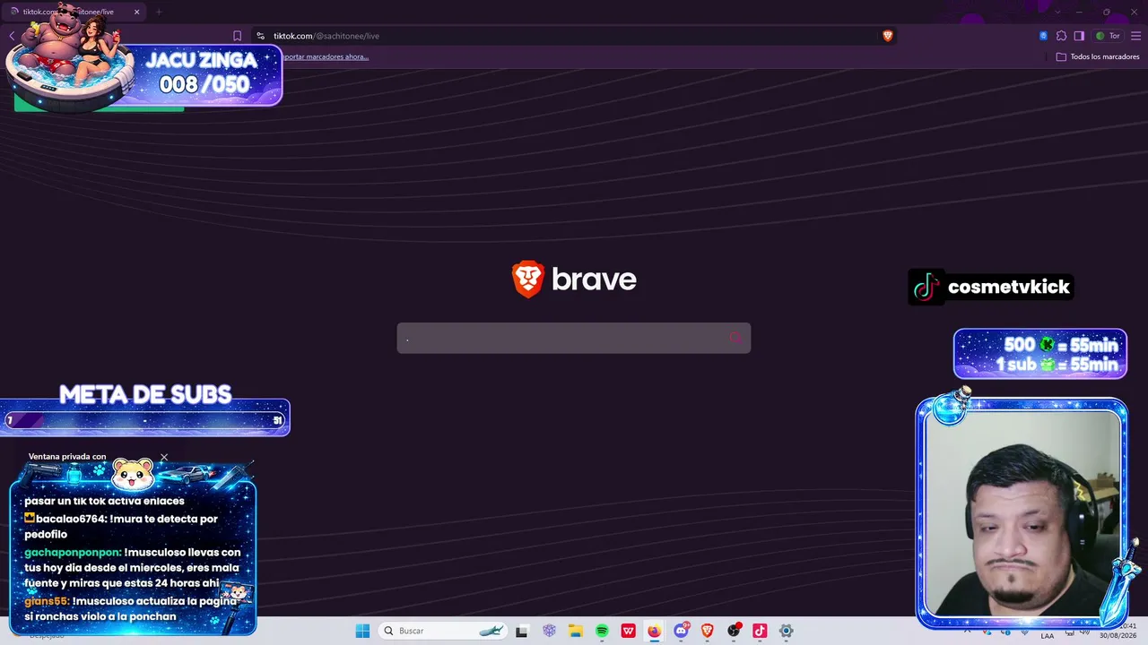This screenshot has height=645, width=1148.
Task: Click the '1 sub = 55min' banner line
Action: click(1057, 365)
